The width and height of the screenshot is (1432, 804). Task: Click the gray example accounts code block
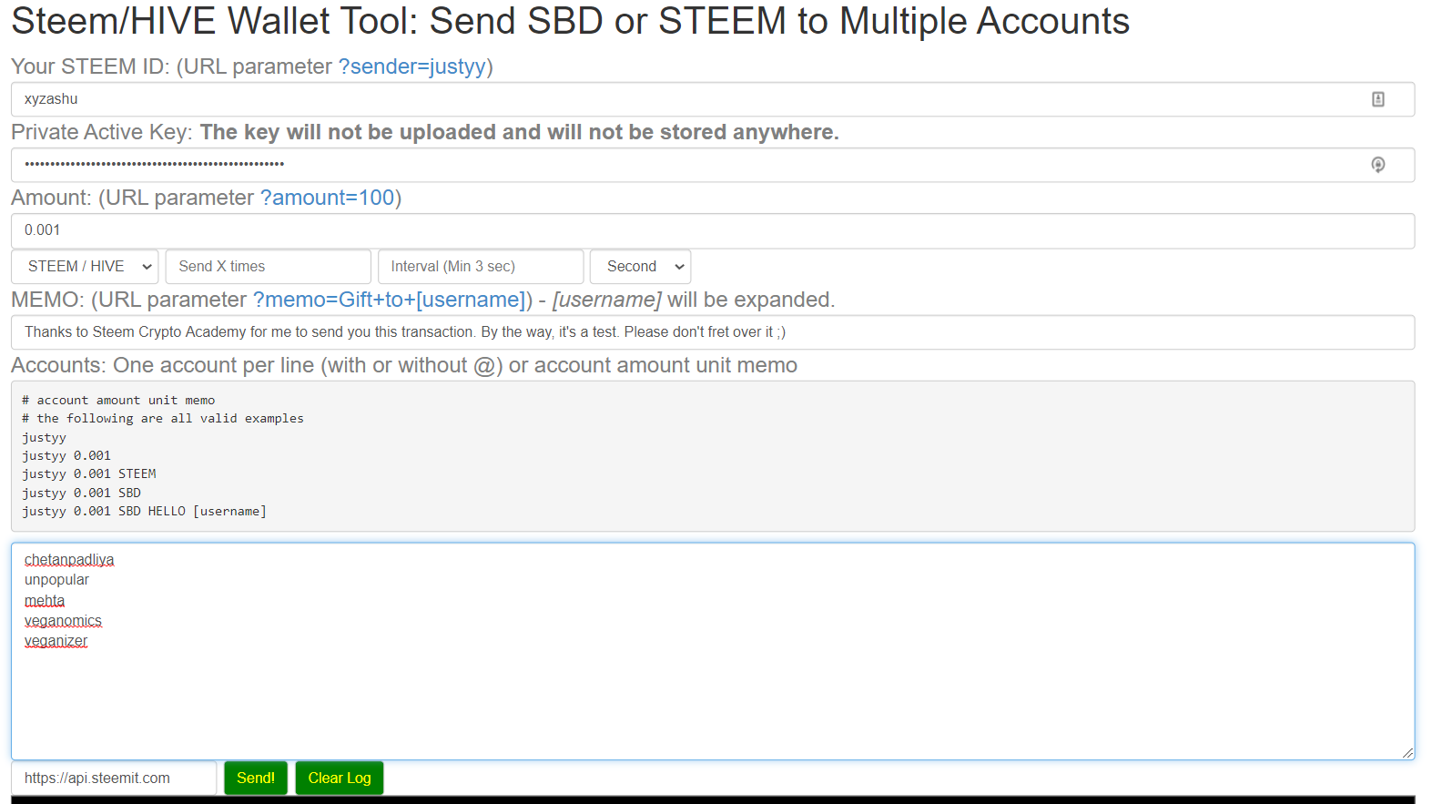[710, 455]
